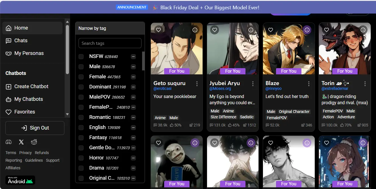Viewport: 376px width, 189px height.
Task: Click the Discord icon in the sidebar
Action: point(8,142)
